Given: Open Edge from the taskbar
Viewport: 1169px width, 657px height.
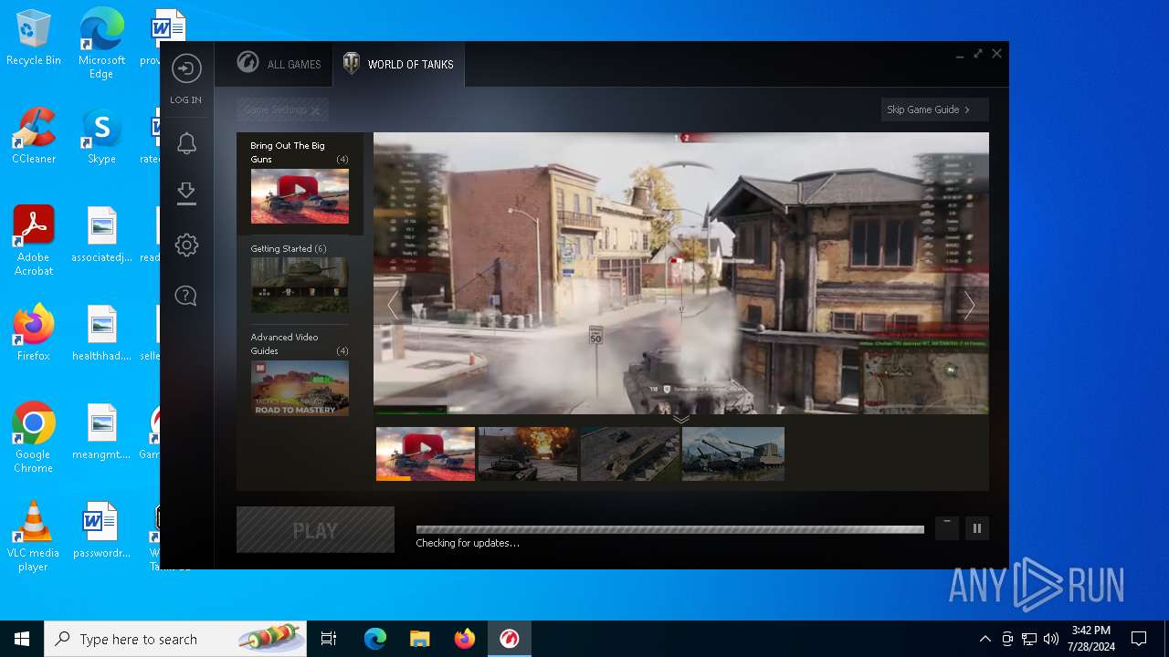Looking at the screenshot, I should coord(375,639).
